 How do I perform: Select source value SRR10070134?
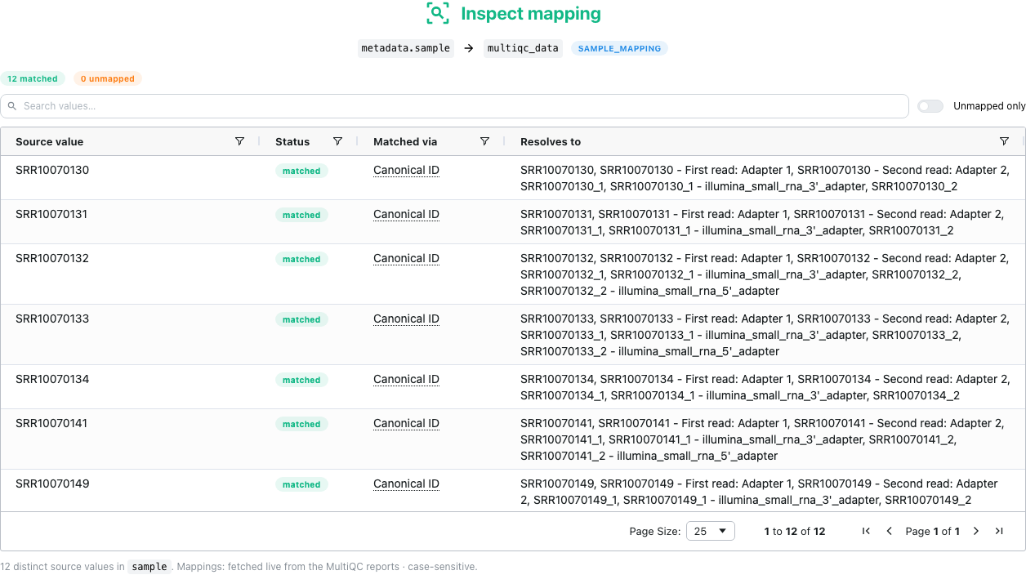pyautogui.click(x=52, y=379)
